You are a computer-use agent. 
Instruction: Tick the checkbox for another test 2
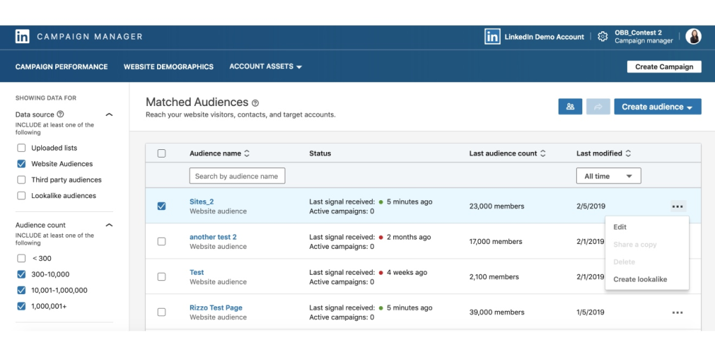pyautogui.click(x=161, y=241)
